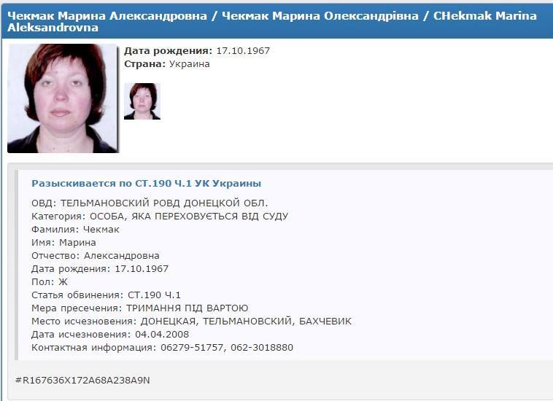The height and width of the screenshot is (401, 553).
Task: Click the 'Статья обвинения: СТ.190 Ч.1' line
Action: [x=106, y=295]
